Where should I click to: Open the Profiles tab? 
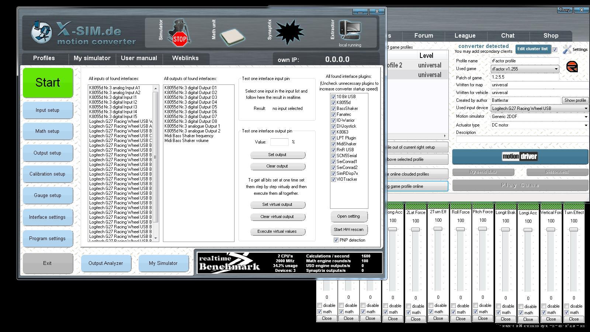click(44, 58)
